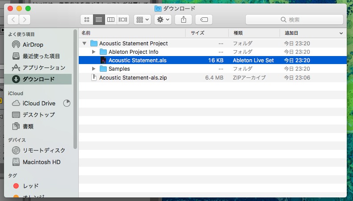Click the 16 KB size cell
Image resolution: width=353 pixels, height=201 pixels.
point(215,60)
